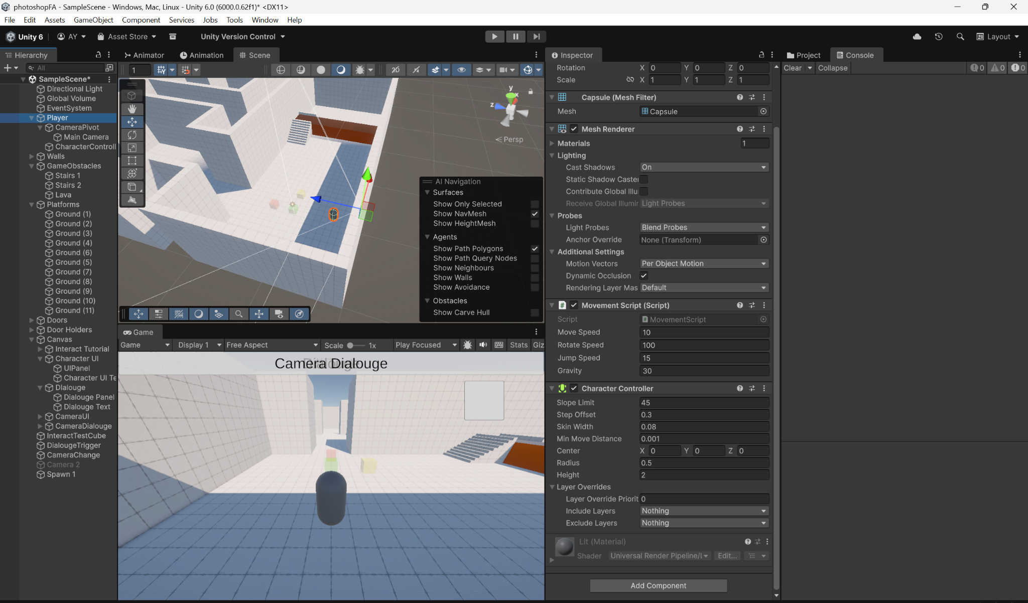Click the Add Component button
This screenshot has width=1028, height=603.
click(x=658, y=585)
